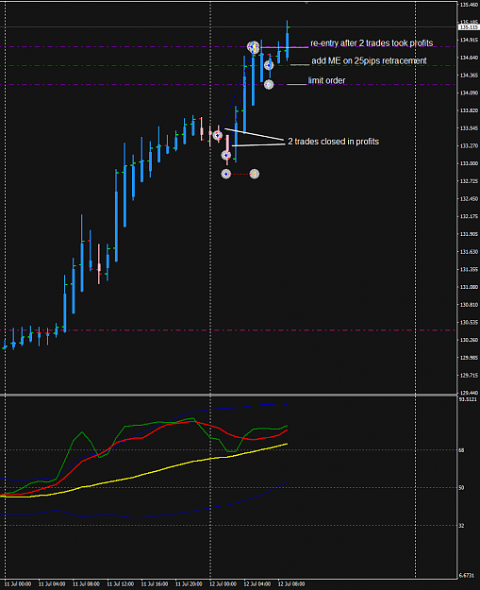The width and height of the screenshot is (480, 590).
Task: Click the add ME trade marker on retracement candle
Action: (269, 65)
